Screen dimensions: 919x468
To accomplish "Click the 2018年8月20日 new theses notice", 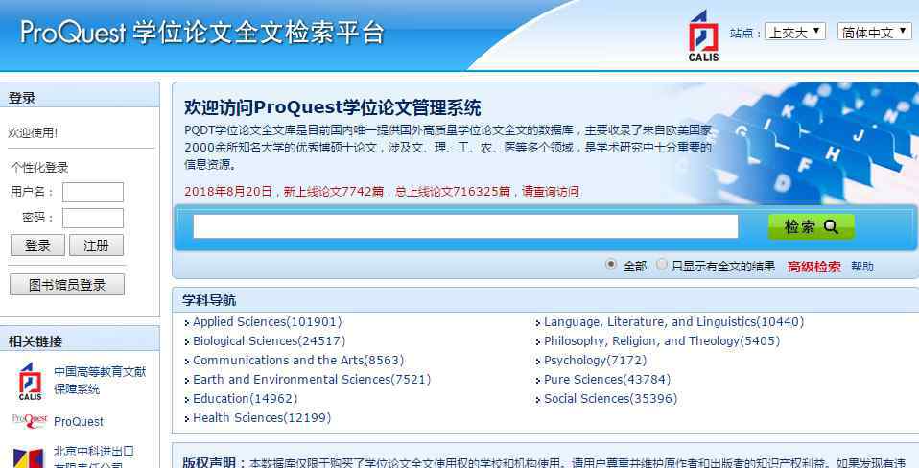I will click(x=382, y=192).
